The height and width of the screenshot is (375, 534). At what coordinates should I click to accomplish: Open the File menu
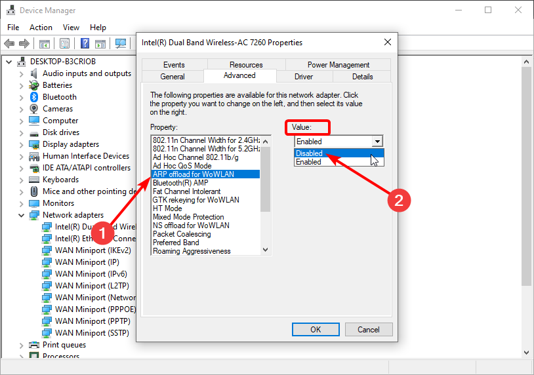[13, 28]
